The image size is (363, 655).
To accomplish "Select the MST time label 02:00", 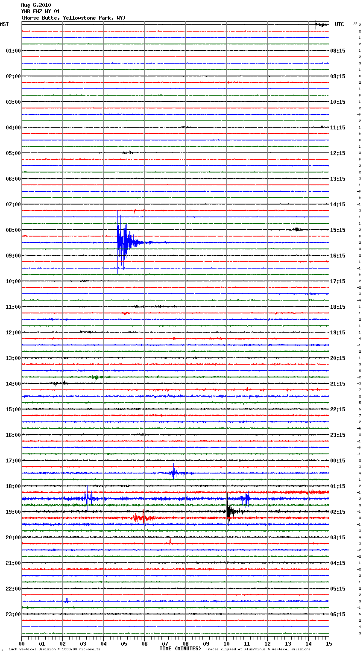I will (13, 76).
